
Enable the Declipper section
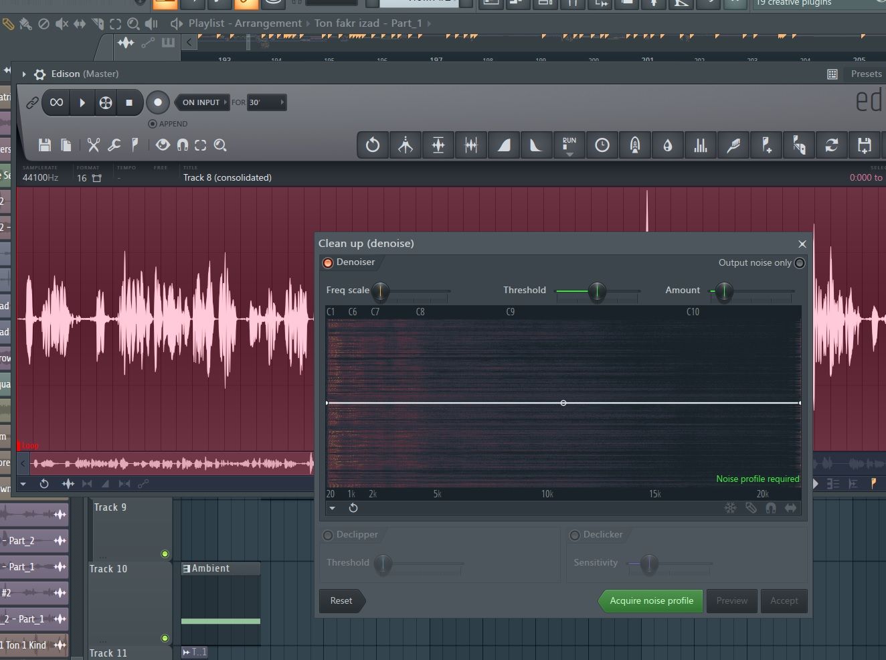tap(328, 535)
